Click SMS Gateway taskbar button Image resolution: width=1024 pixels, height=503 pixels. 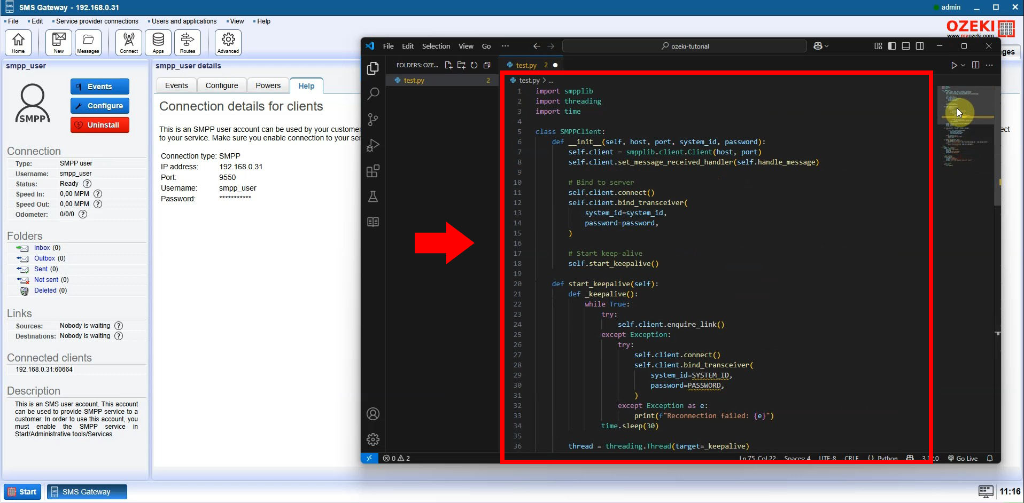(87, 492)
